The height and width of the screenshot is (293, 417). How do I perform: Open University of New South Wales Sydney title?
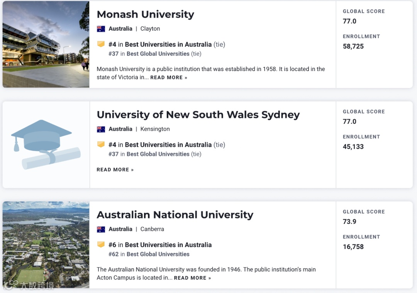click(x=198, y=115)
